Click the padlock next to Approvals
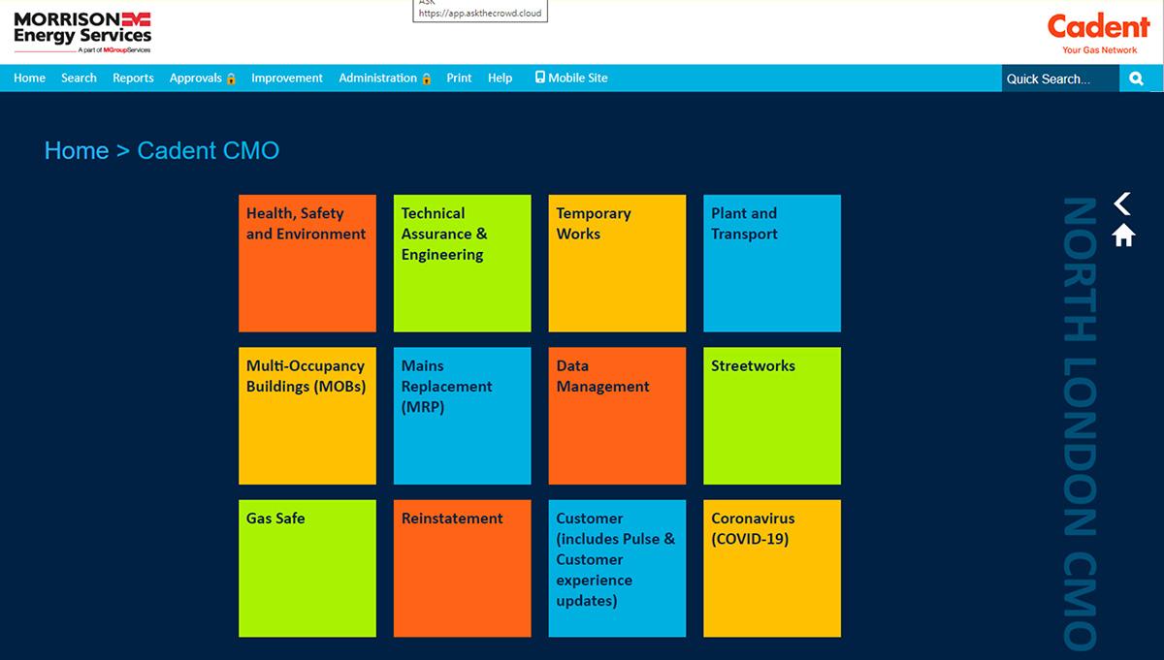The image size is (1164, 660). (x=231, y=79)
